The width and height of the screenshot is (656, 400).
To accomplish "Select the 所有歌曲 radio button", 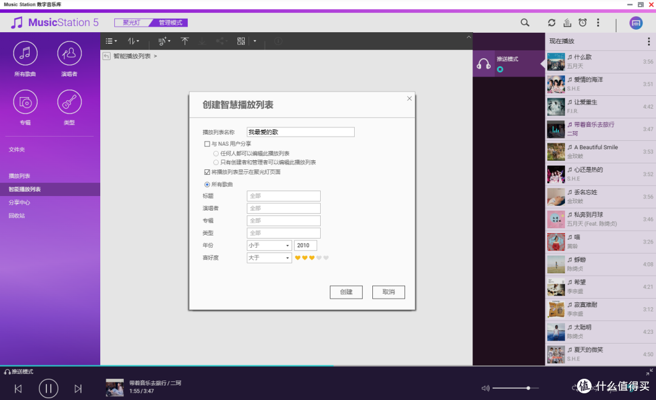I will (207, 185).
